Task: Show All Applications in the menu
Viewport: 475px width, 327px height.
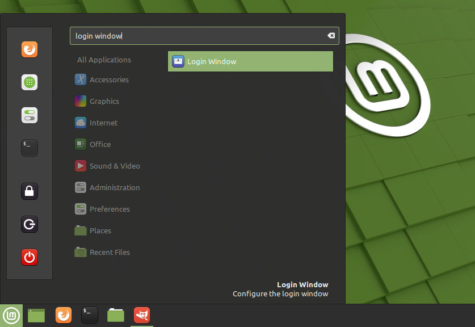Action: click(x=104, y=60)
